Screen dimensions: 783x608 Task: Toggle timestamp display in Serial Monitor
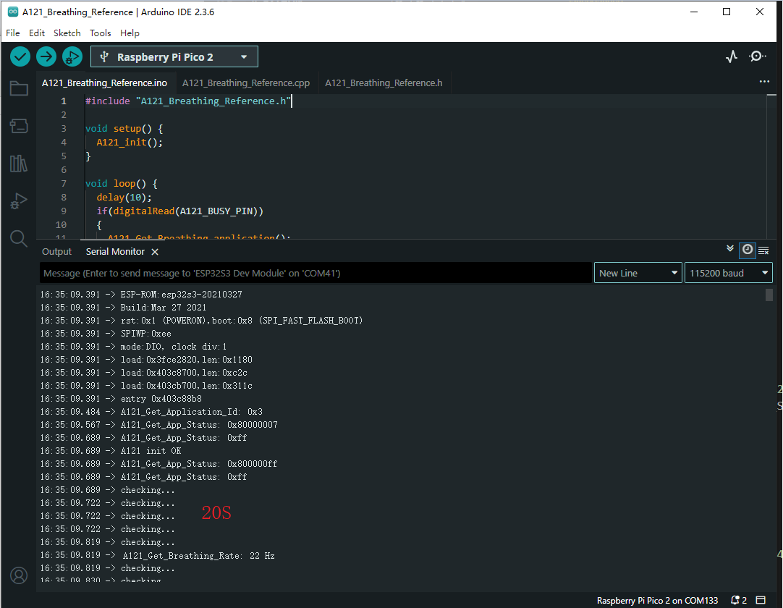(x=748, y=250)
